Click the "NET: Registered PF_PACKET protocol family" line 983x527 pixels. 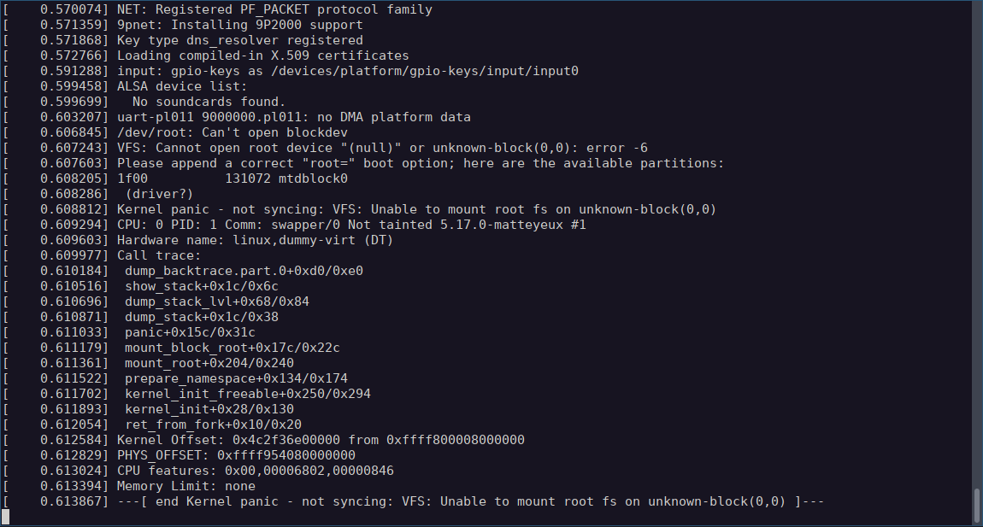tap(274, 9)
